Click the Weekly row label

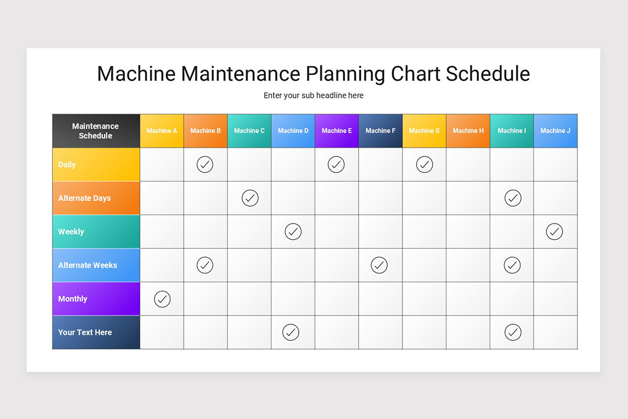click(x=96, y=231)
